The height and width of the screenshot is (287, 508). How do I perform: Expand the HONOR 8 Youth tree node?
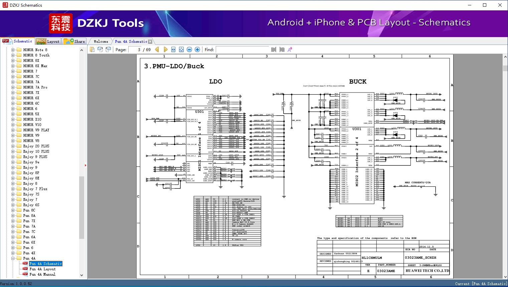point(13,55)
